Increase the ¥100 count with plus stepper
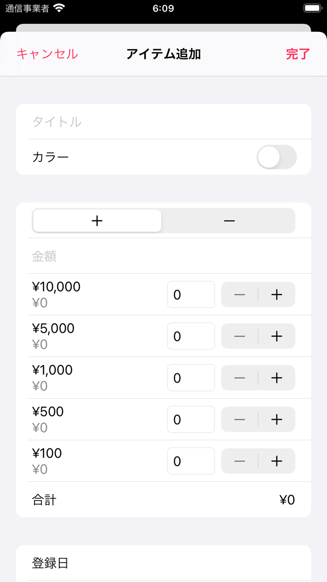Image resolution: width=327 pixels, height=582 pixels. coord(277,461)
